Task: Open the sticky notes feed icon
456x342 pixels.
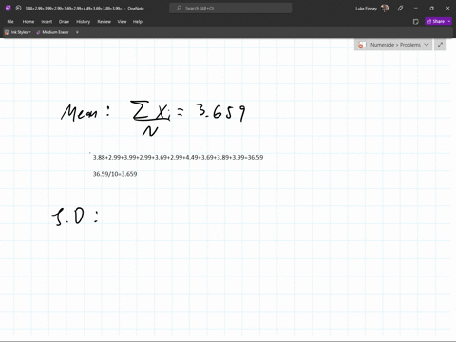Action: [x=416, y=22]
